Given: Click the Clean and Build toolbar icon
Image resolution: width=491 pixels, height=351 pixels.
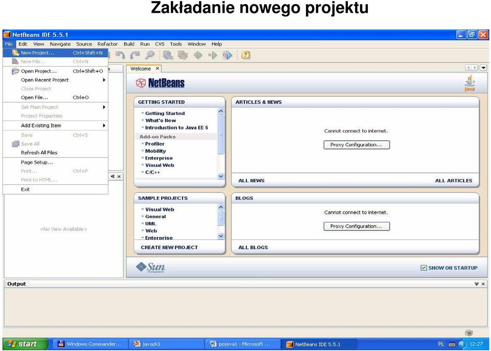Looking at the screenshot, I should (x=183, y=55).
